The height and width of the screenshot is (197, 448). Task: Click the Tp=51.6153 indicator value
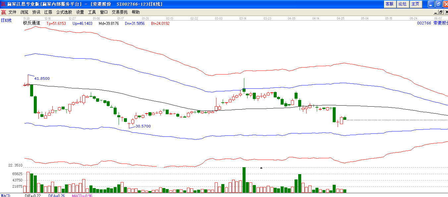56,24
